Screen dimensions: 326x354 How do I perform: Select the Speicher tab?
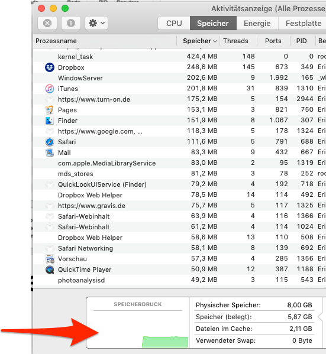pyautogui.click(x=213, y=23)
